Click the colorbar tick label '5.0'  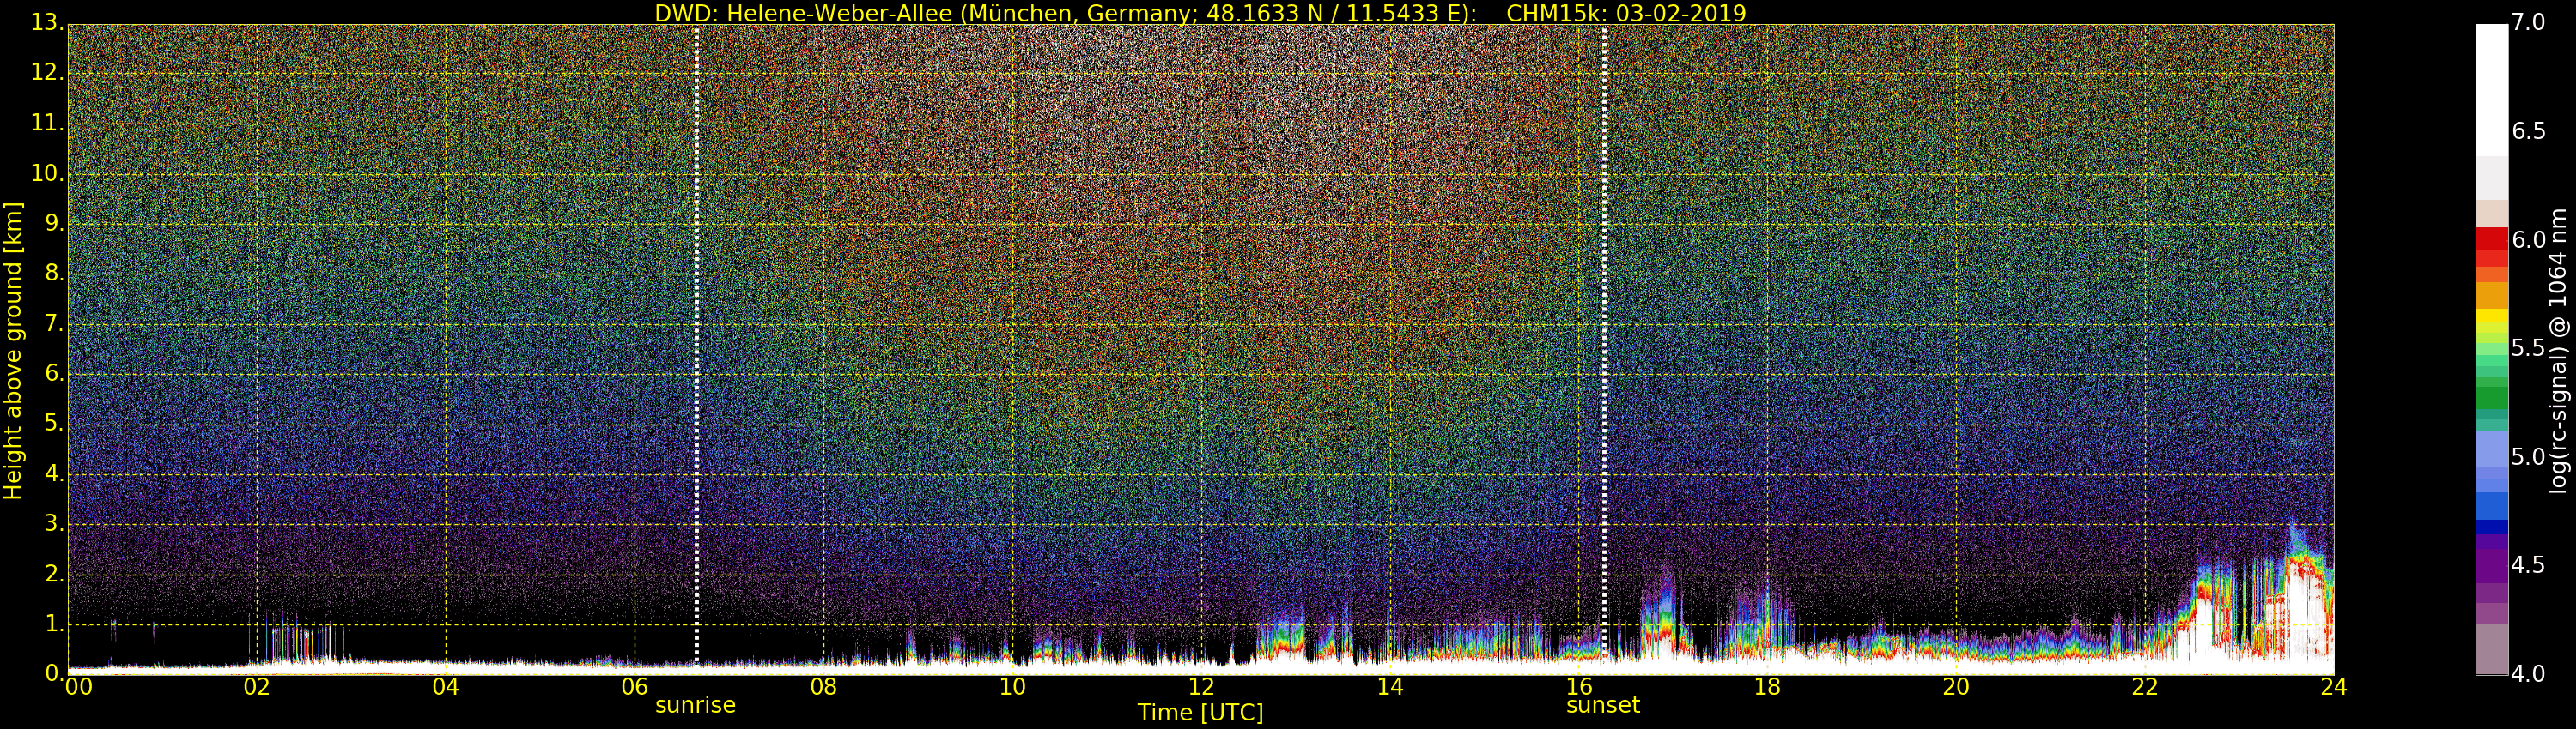2528,456
